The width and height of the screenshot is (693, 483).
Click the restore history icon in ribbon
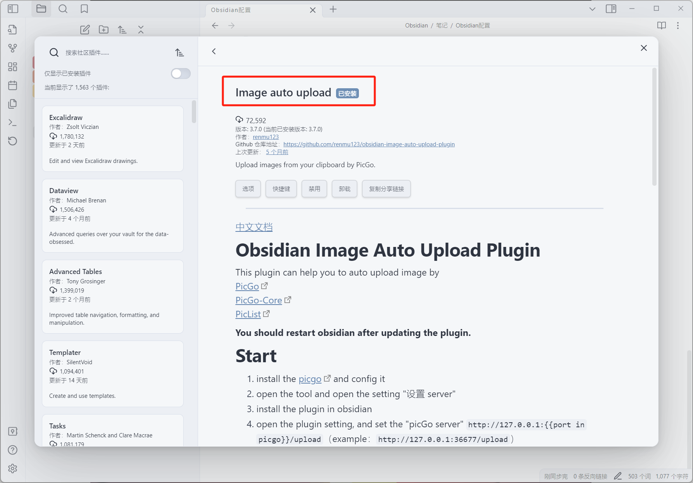coord(13,141)
